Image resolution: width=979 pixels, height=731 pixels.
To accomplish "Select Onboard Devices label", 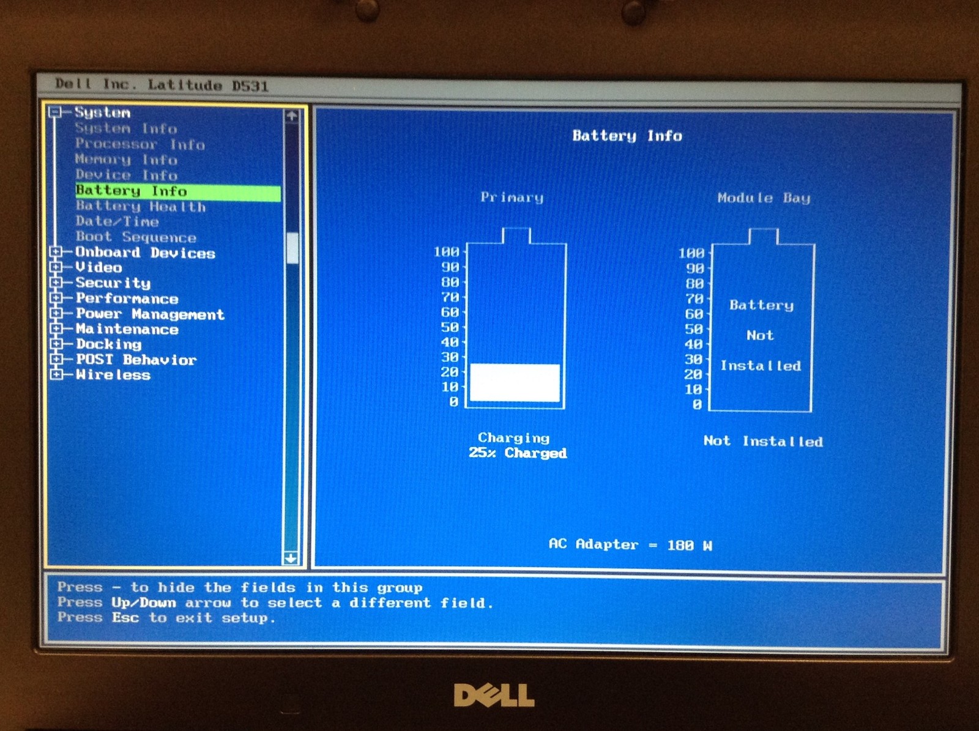I will pyautogui.click(x=145, y=253).
